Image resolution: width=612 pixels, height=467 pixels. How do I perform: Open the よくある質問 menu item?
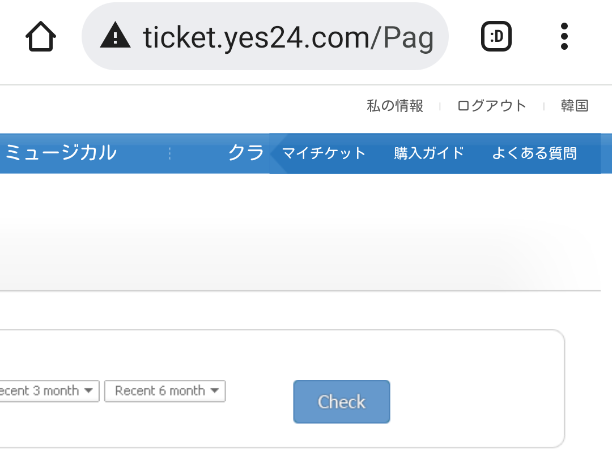pyautogui.click(x=534, y=153)
